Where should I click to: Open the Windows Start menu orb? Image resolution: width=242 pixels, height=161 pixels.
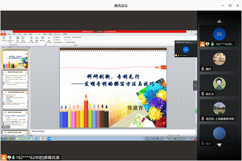3,139
